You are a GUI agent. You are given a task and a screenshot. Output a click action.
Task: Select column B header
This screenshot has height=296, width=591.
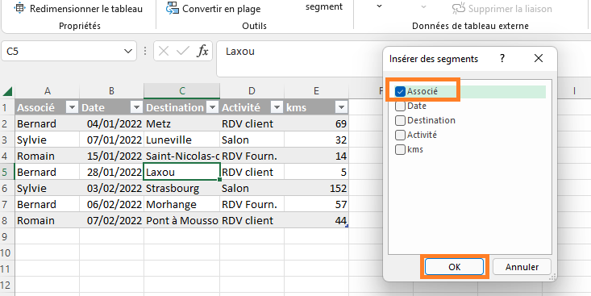click(111, 91)
